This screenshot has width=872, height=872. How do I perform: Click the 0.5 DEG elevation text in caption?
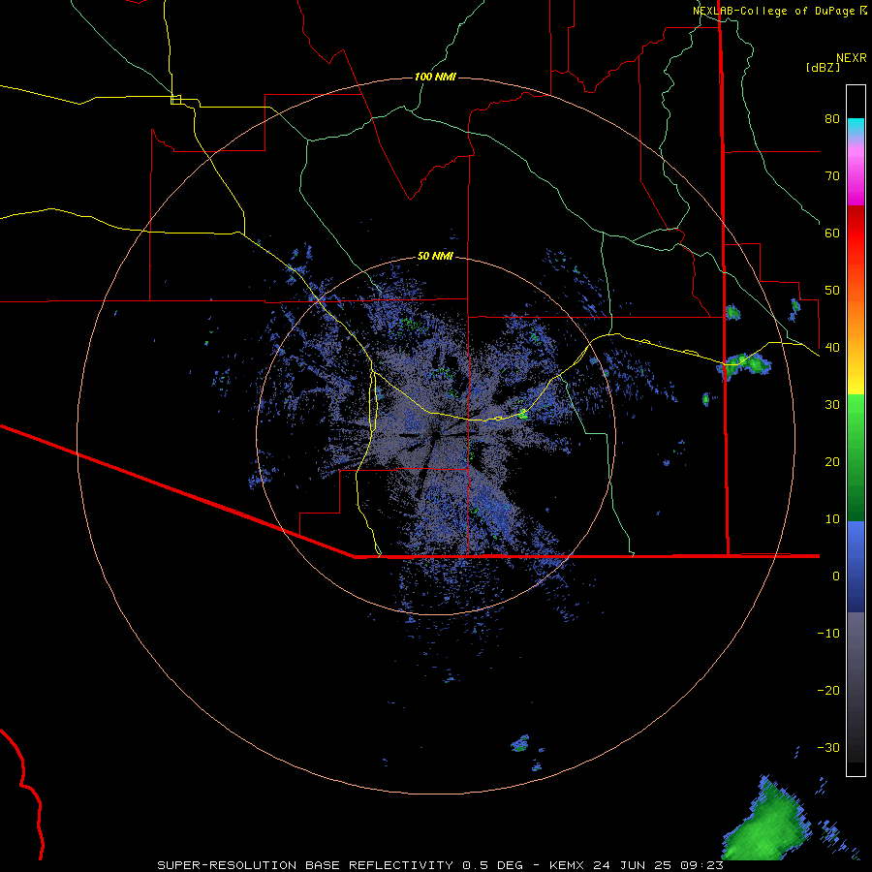coord(493,865)
